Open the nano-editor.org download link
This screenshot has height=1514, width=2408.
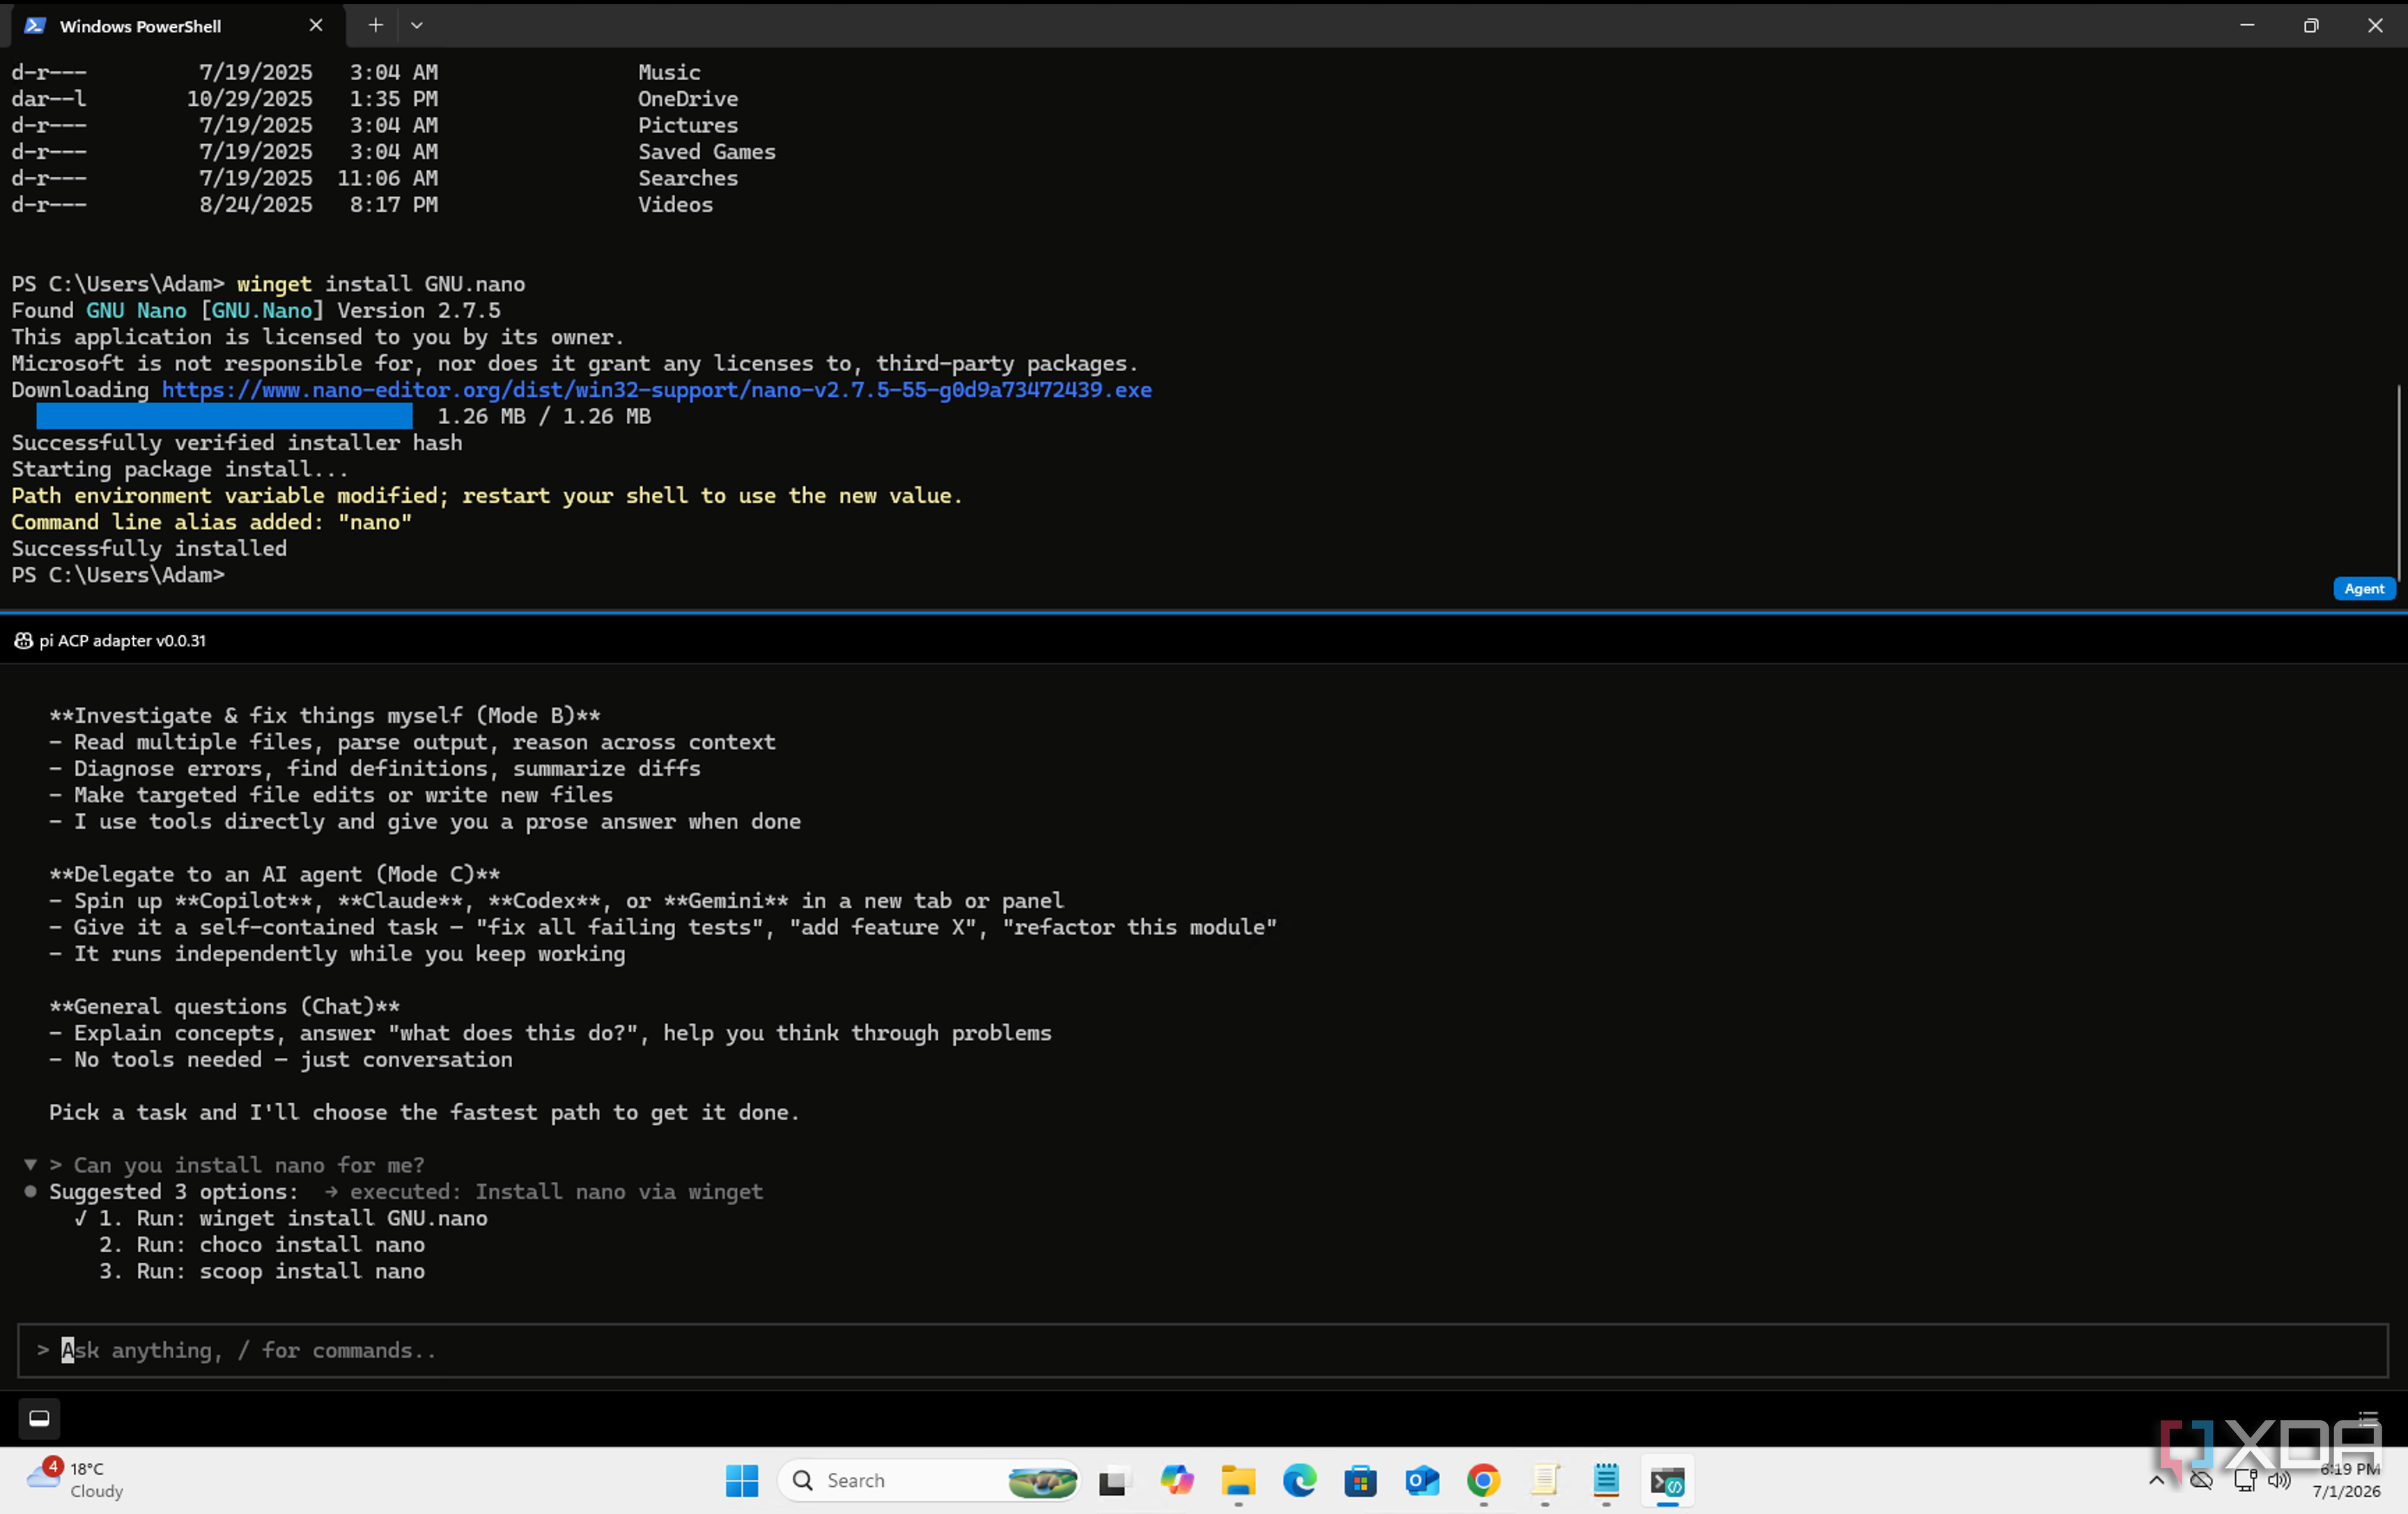657,390
